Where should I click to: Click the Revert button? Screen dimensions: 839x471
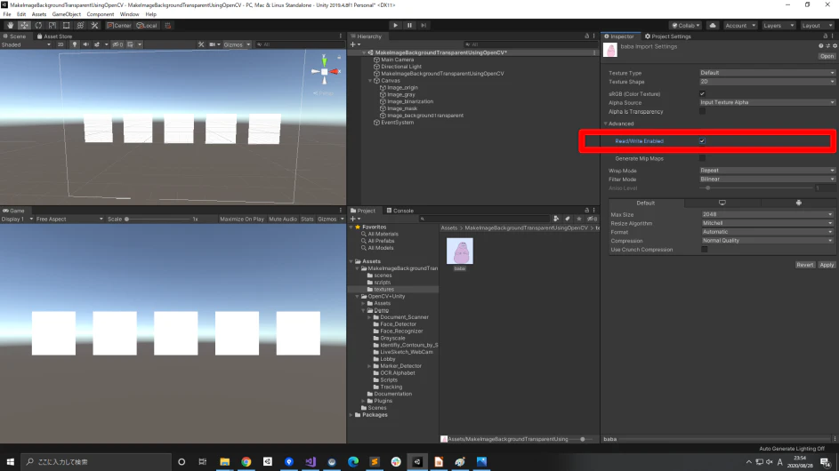[805, 265]
